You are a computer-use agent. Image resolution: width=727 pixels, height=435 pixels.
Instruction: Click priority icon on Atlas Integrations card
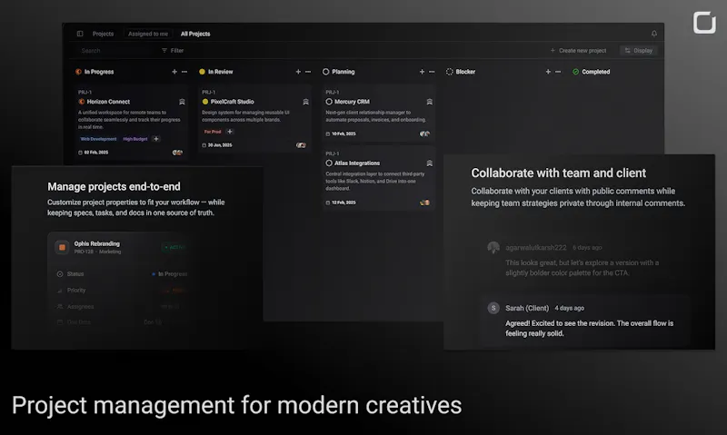429,163
